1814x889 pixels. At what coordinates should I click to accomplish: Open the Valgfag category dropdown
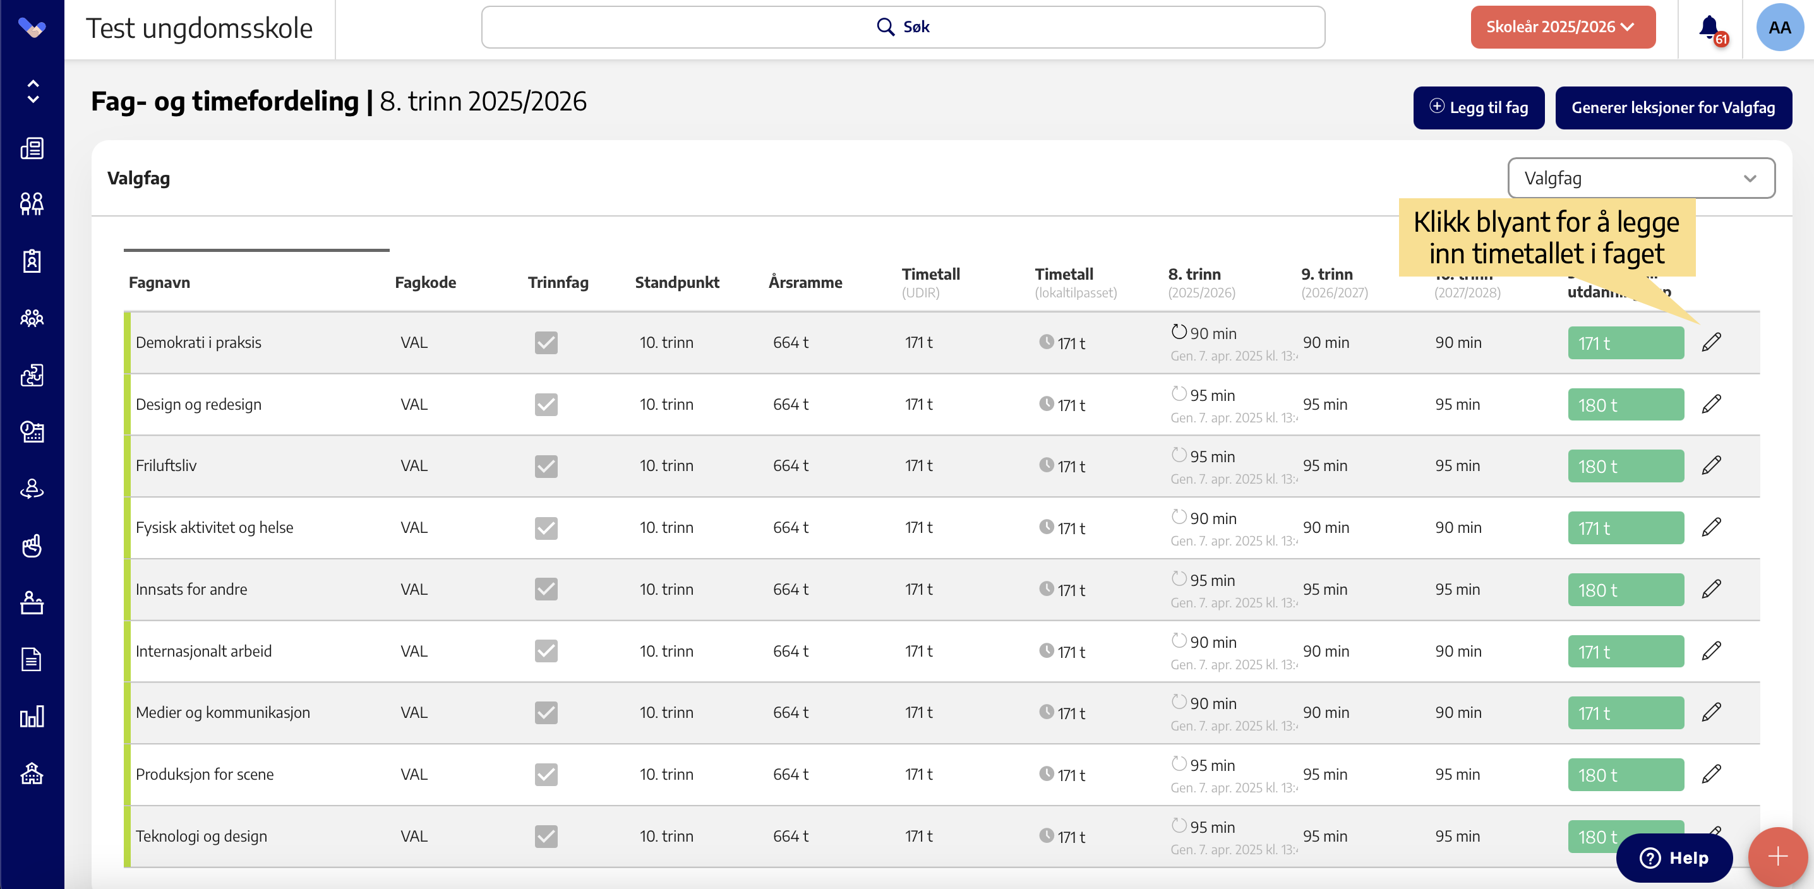(1641, 178)
